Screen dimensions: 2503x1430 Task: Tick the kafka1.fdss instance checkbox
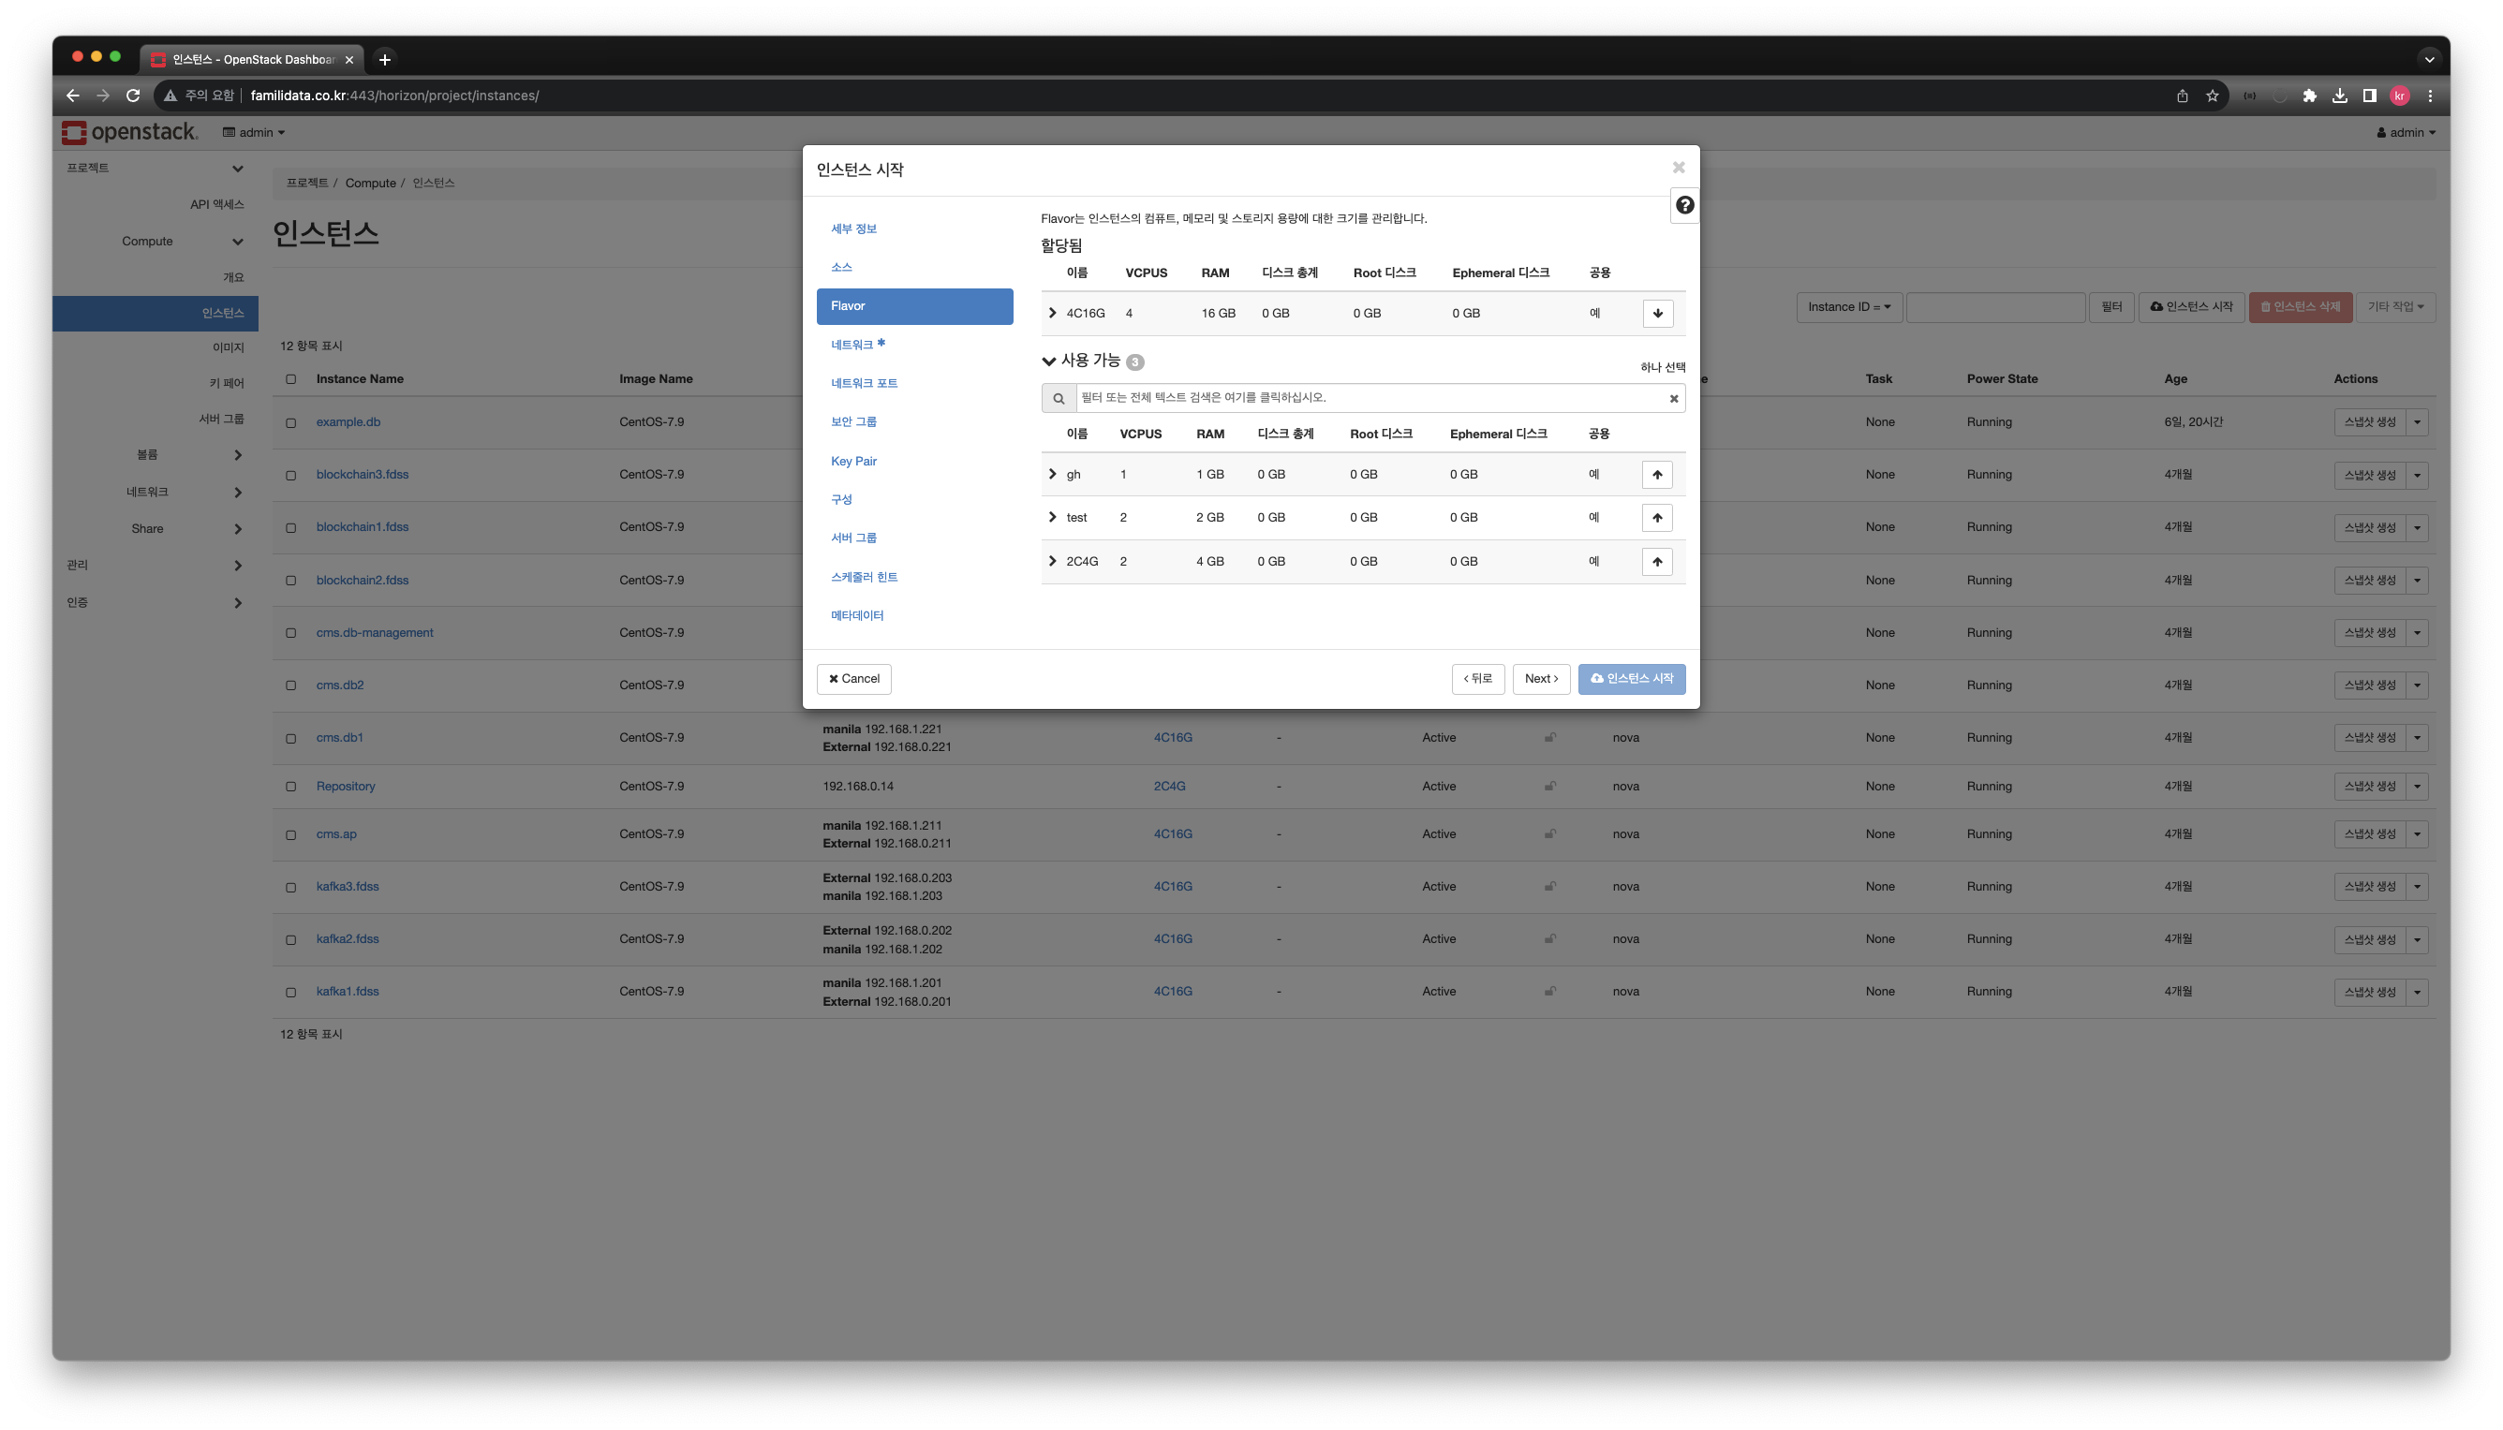[x=290, y=992]
